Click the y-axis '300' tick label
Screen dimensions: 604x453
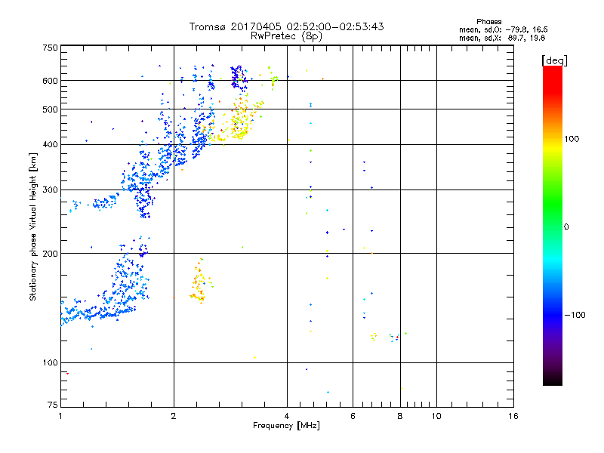[50, 190]
